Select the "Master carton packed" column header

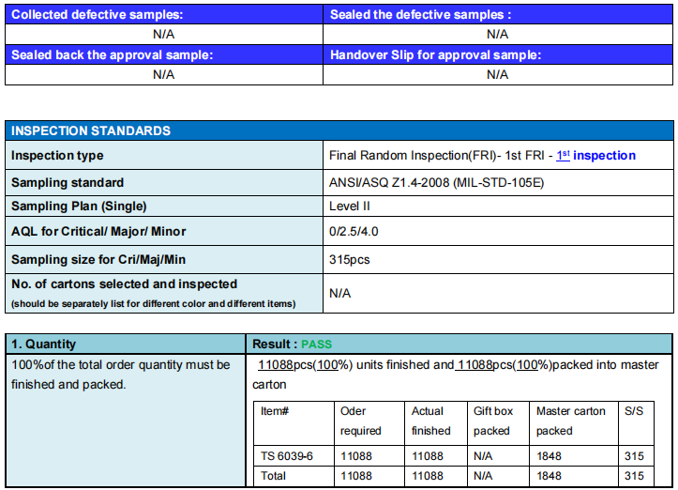pyautogui.click(x=572, y=421)
